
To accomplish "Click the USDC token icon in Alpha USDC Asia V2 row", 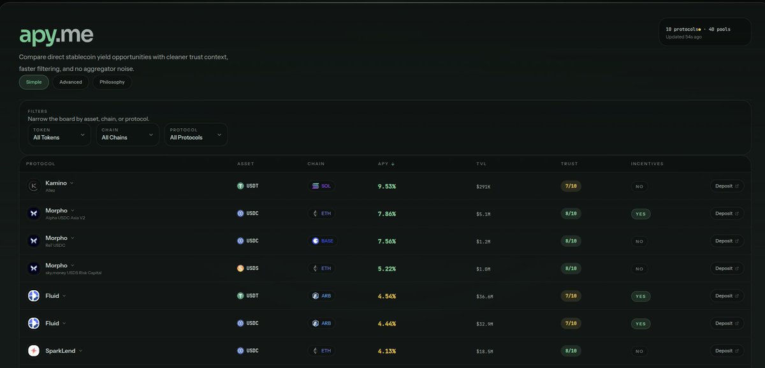I will [x=240, y=214].
